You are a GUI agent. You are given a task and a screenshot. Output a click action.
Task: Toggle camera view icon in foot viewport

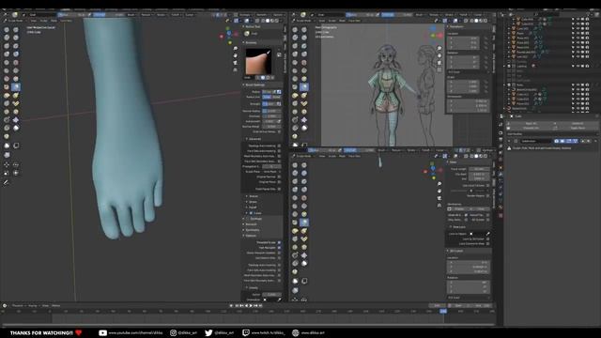(235, 63)
